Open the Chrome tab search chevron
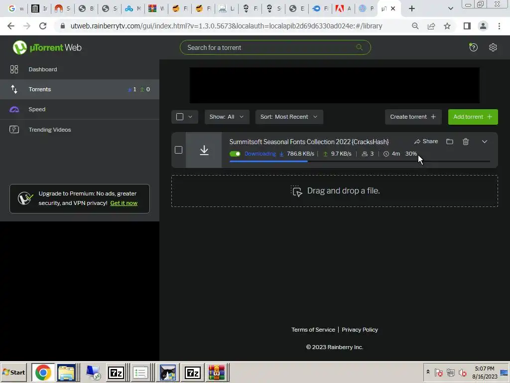Image resolution: width=510 pixels, height=383 pixels. (x=450, y=8)
